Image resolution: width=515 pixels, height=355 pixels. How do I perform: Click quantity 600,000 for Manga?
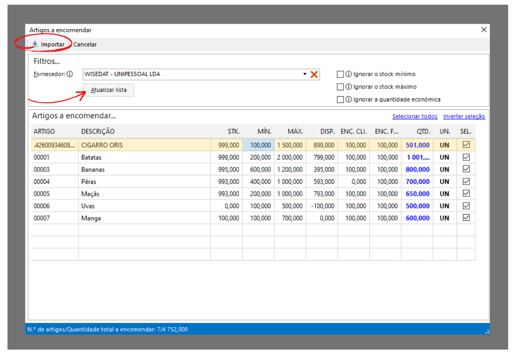pos(417,218)
